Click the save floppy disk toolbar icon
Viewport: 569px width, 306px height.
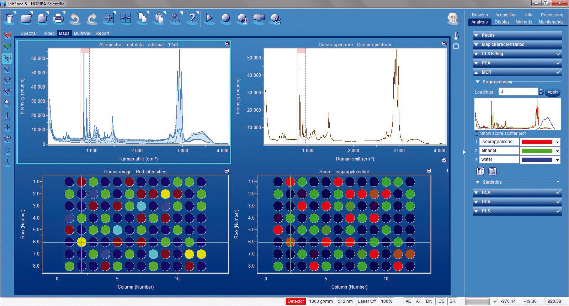point(42,18)
